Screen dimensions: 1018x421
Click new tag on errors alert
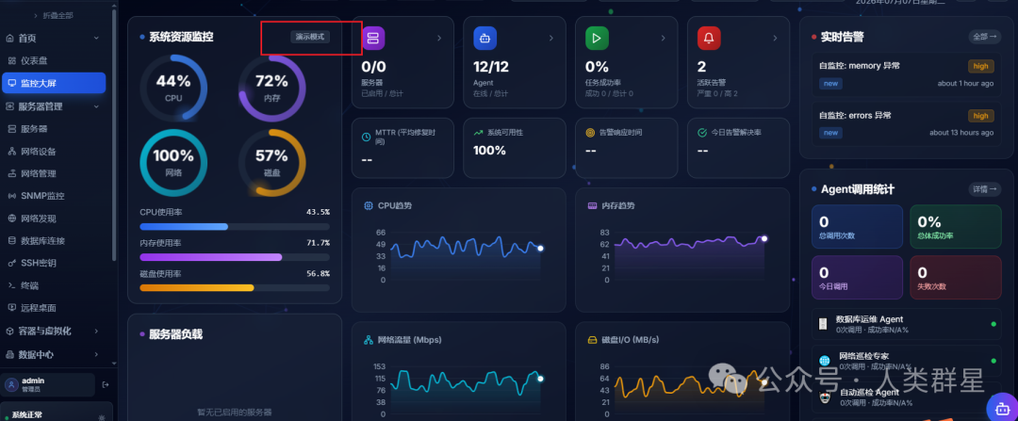[x=830, y=133]
